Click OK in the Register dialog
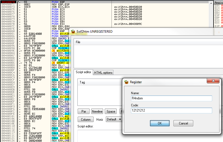The width and height of the screenshot is (223, 142). 160,123
